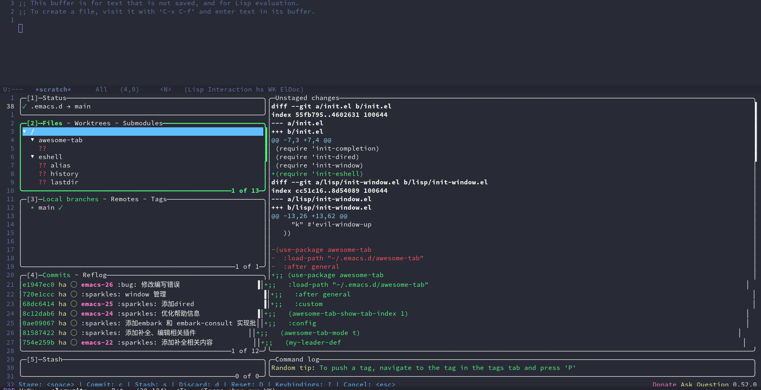Screen dimensions: 761x390
Task: Open the Donate link
Action: [x=664, y=384]
